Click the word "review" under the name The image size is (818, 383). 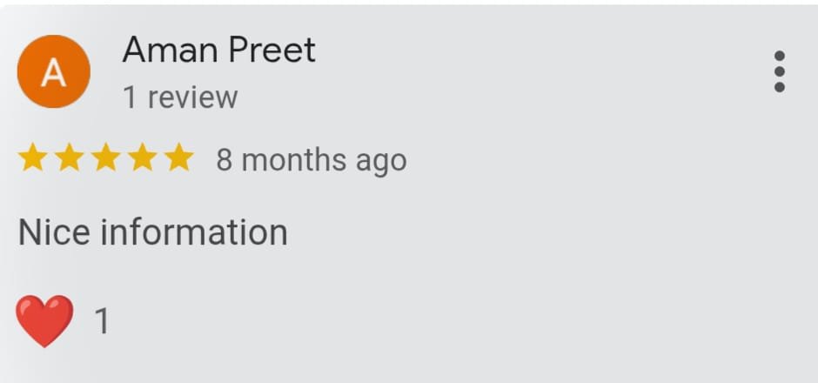click(191, 97)
